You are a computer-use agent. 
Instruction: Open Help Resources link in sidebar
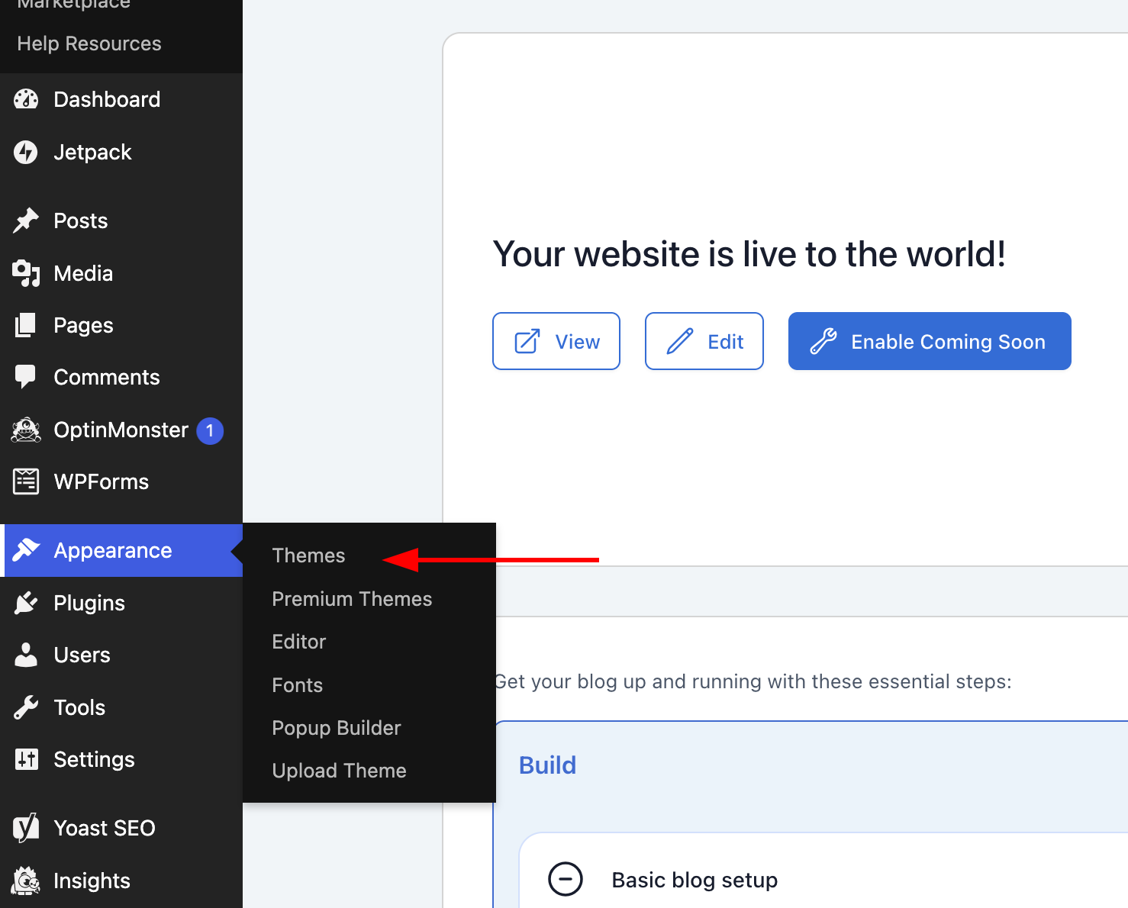click(89, 43)
